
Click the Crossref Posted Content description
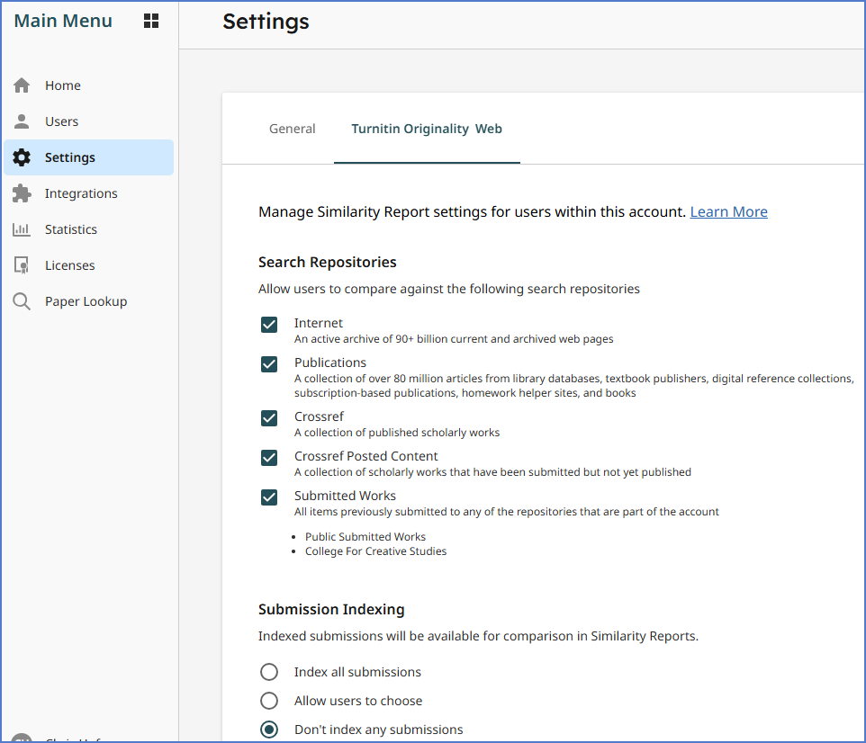tap(492, 472)
